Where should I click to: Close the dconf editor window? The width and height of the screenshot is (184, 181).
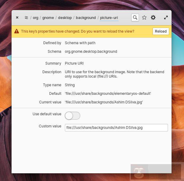pos(17,17)
